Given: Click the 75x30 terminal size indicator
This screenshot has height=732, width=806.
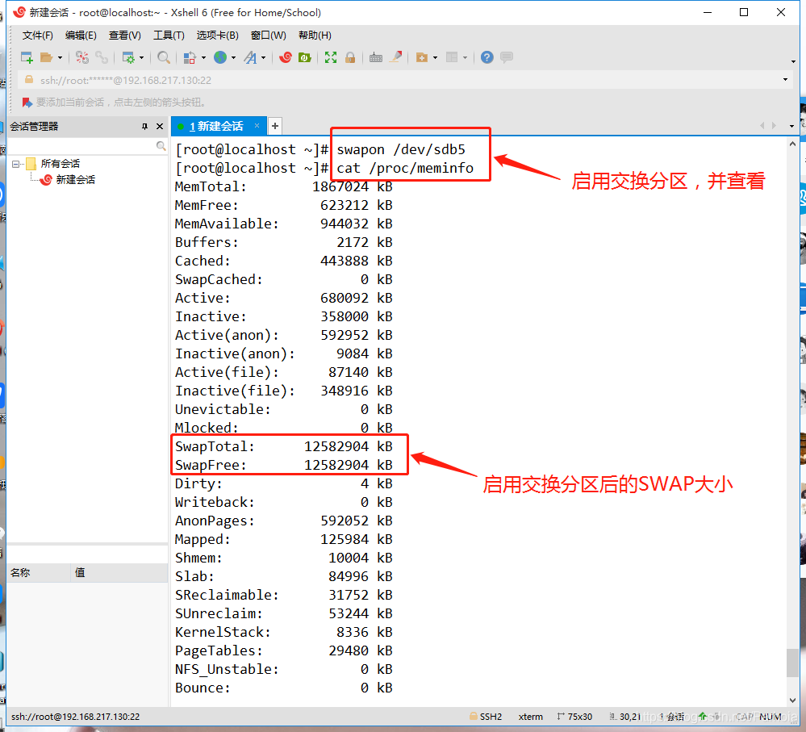Looking at the screenshot, I should pos(574,717).
